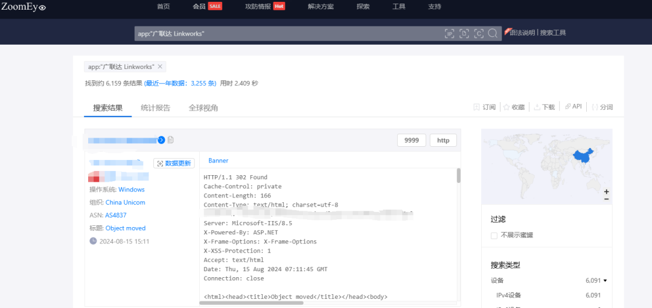Click the banner horizontal scrollbar
The width and height of the screenshot is (652, 308).
[x=251, y=303]
